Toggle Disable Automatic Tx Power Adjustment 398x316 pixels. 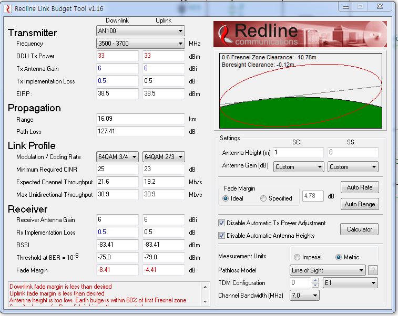coord(222,223)
